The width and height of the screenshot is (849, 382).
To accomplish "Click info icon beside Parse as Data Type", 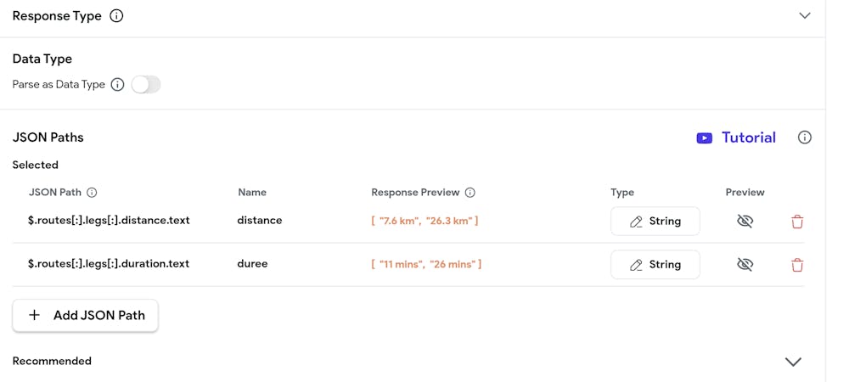I will point(118,84).
